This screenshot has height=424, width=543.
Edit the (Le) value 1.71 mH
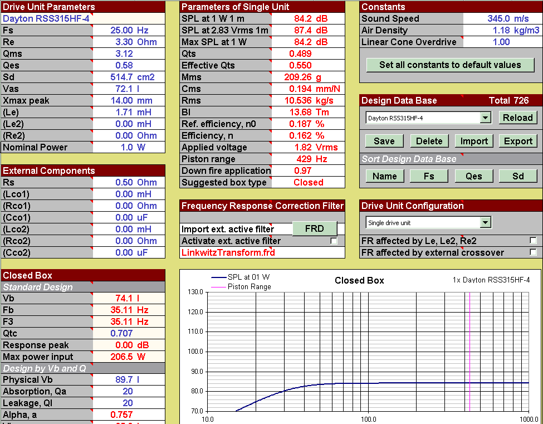[x=129, y=112]
